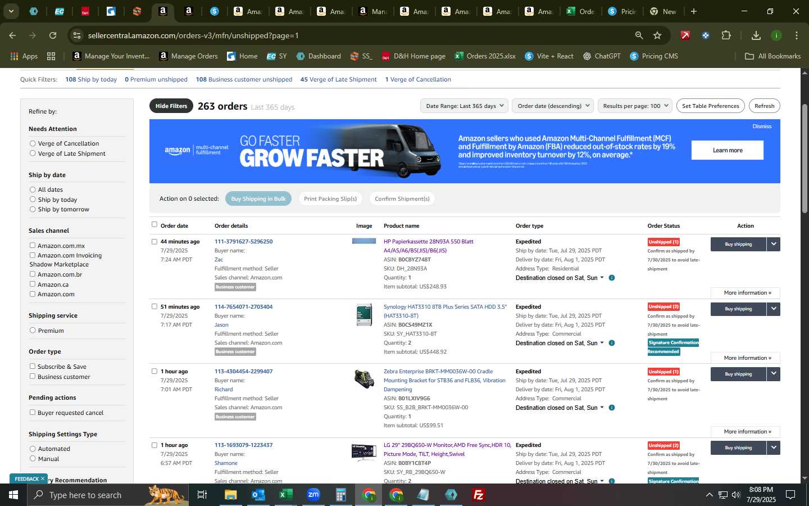Open the notifications icon in system tray
This screenshot has width=809, height=506.
790,495
